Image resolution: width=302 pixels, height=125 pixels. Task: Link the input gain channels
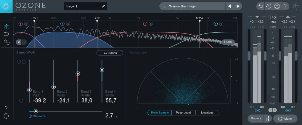coord(258,110)
